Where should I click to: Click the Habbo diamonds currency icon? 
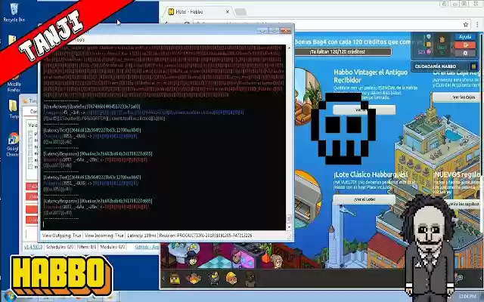429,37
